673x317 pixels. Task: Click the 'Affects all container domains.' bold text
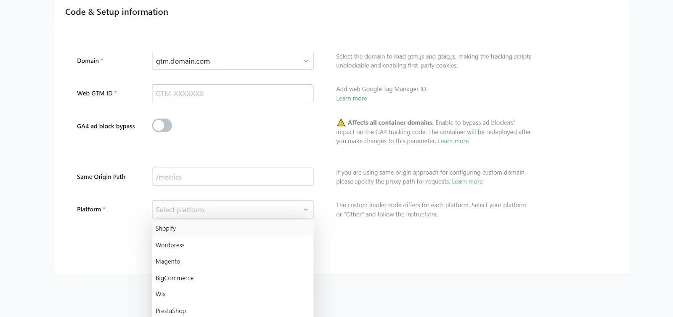click(390, 123)
